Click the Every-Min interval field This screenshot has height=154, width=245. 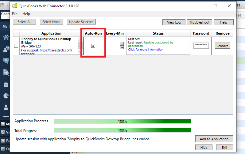(x=113, y=45)
